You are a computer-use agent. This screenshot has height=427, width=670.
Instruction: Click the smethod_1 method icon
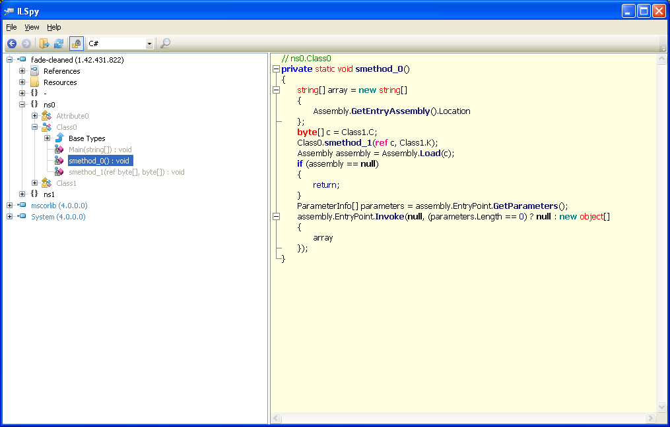pos(59,172)
